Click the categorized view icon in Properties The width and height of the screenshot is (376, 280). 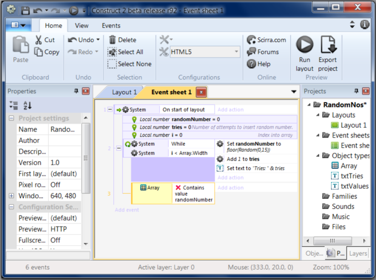tap(14, 105)
